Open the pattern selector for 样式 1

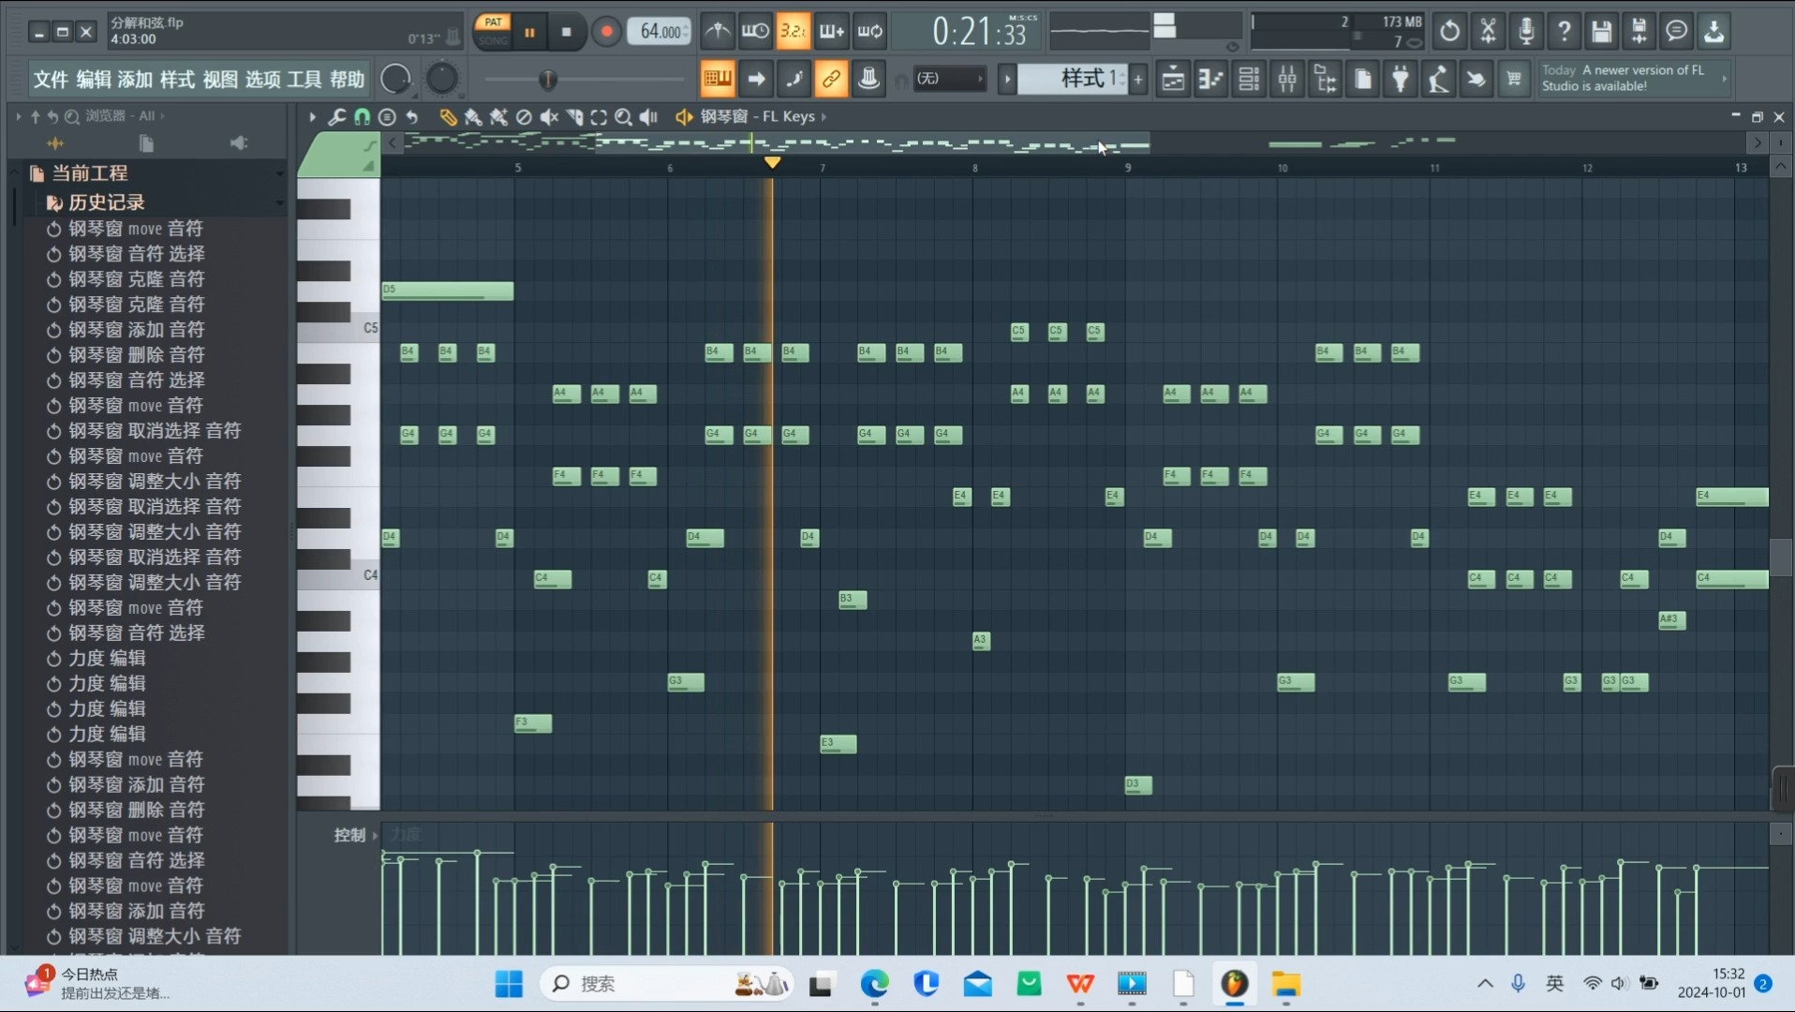tap(1077, 79)
